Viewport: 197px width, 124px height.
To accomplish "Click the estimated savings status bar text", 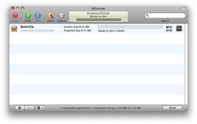I will click(101, 108).
